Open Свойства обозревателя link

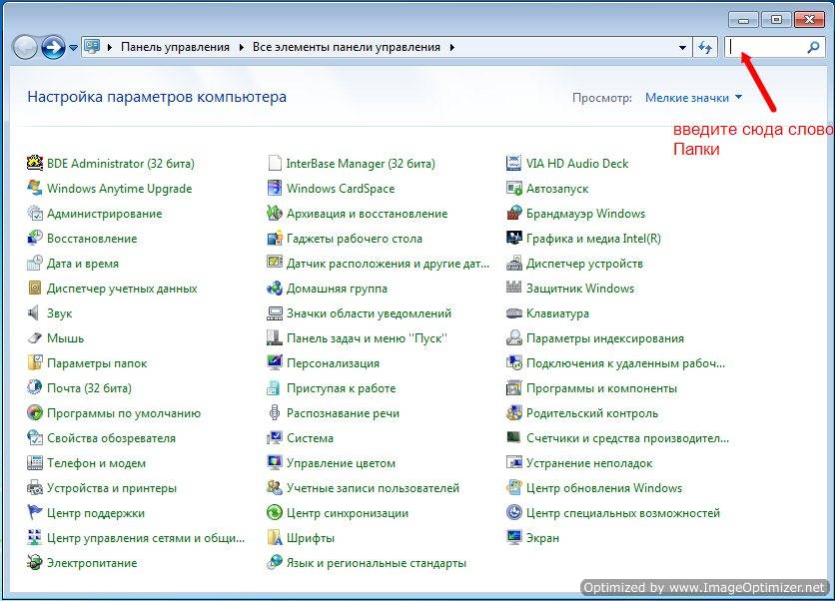click(111, 438)
